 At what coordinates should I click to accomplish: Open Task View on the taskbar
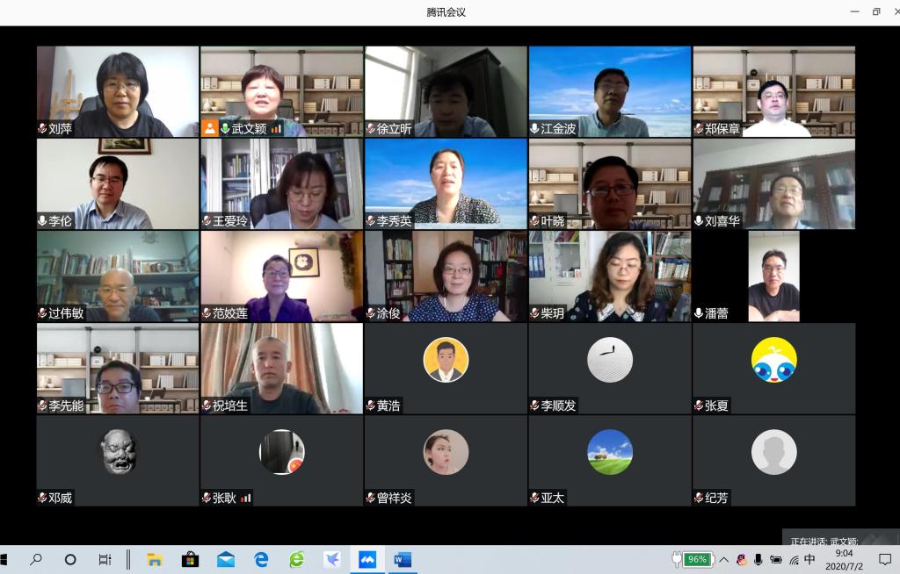click(105, 560)
